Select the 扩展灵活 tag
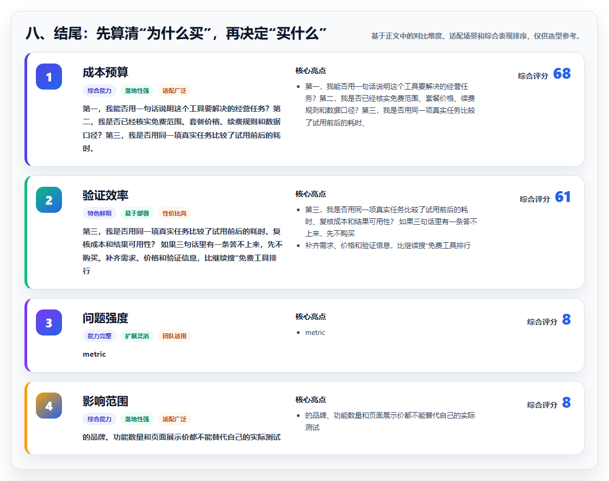Viewport: 609px width, 481px height. [137, 336]
